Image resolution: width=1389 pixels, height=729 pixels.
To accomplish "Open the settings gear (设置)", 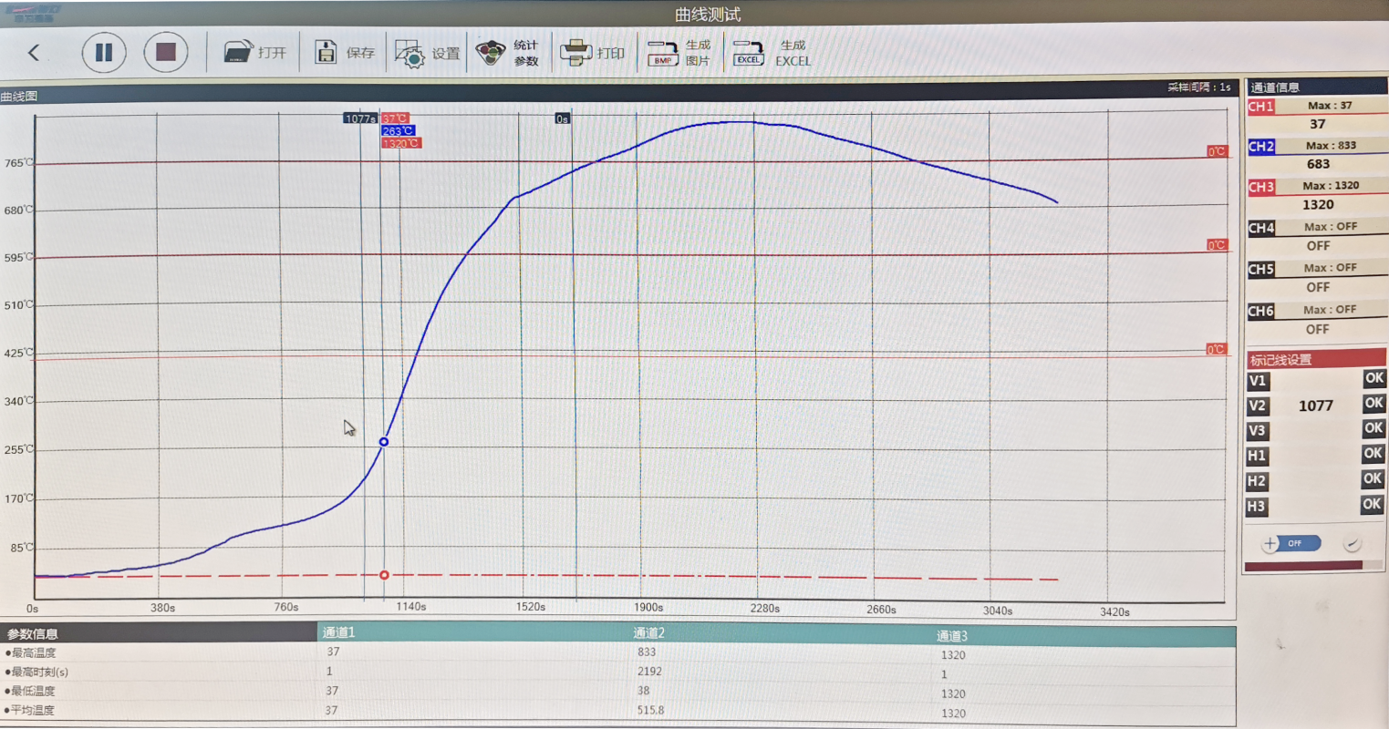I will [x=427, y=53].
